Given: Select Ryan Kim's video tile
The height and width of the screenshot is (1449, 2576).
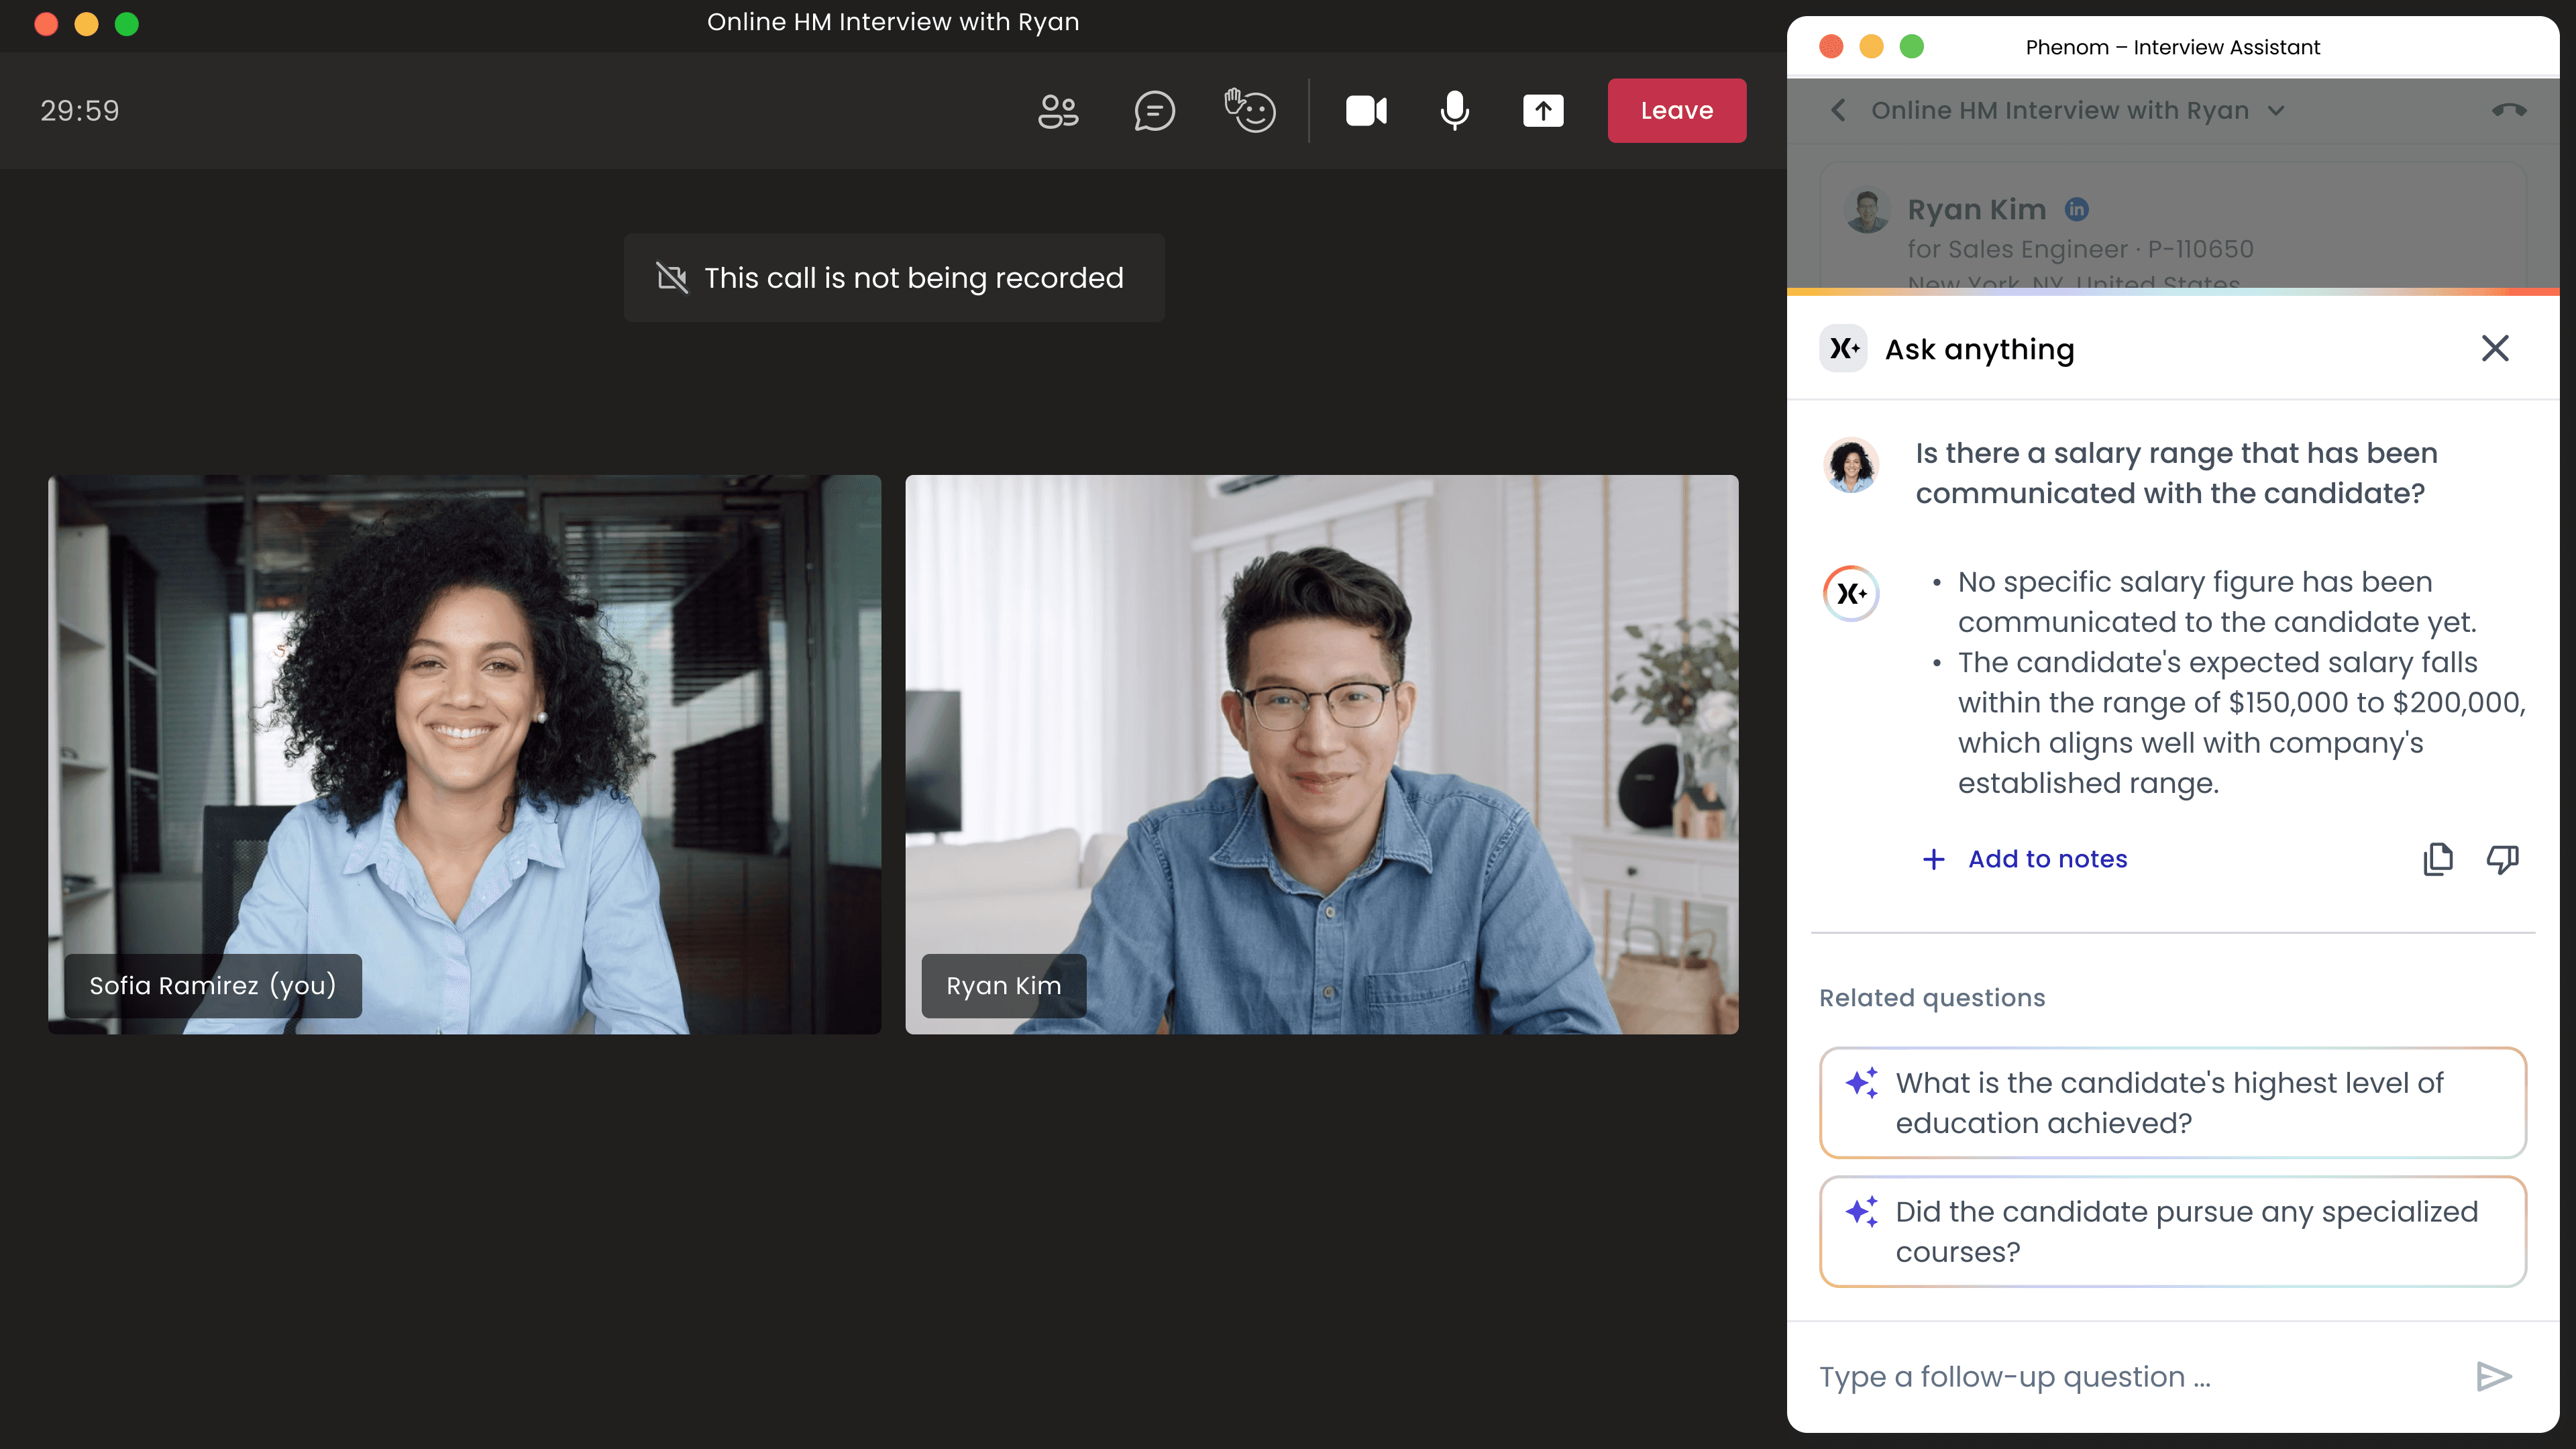Looking at the screenshot, I should pos(1321,754).
